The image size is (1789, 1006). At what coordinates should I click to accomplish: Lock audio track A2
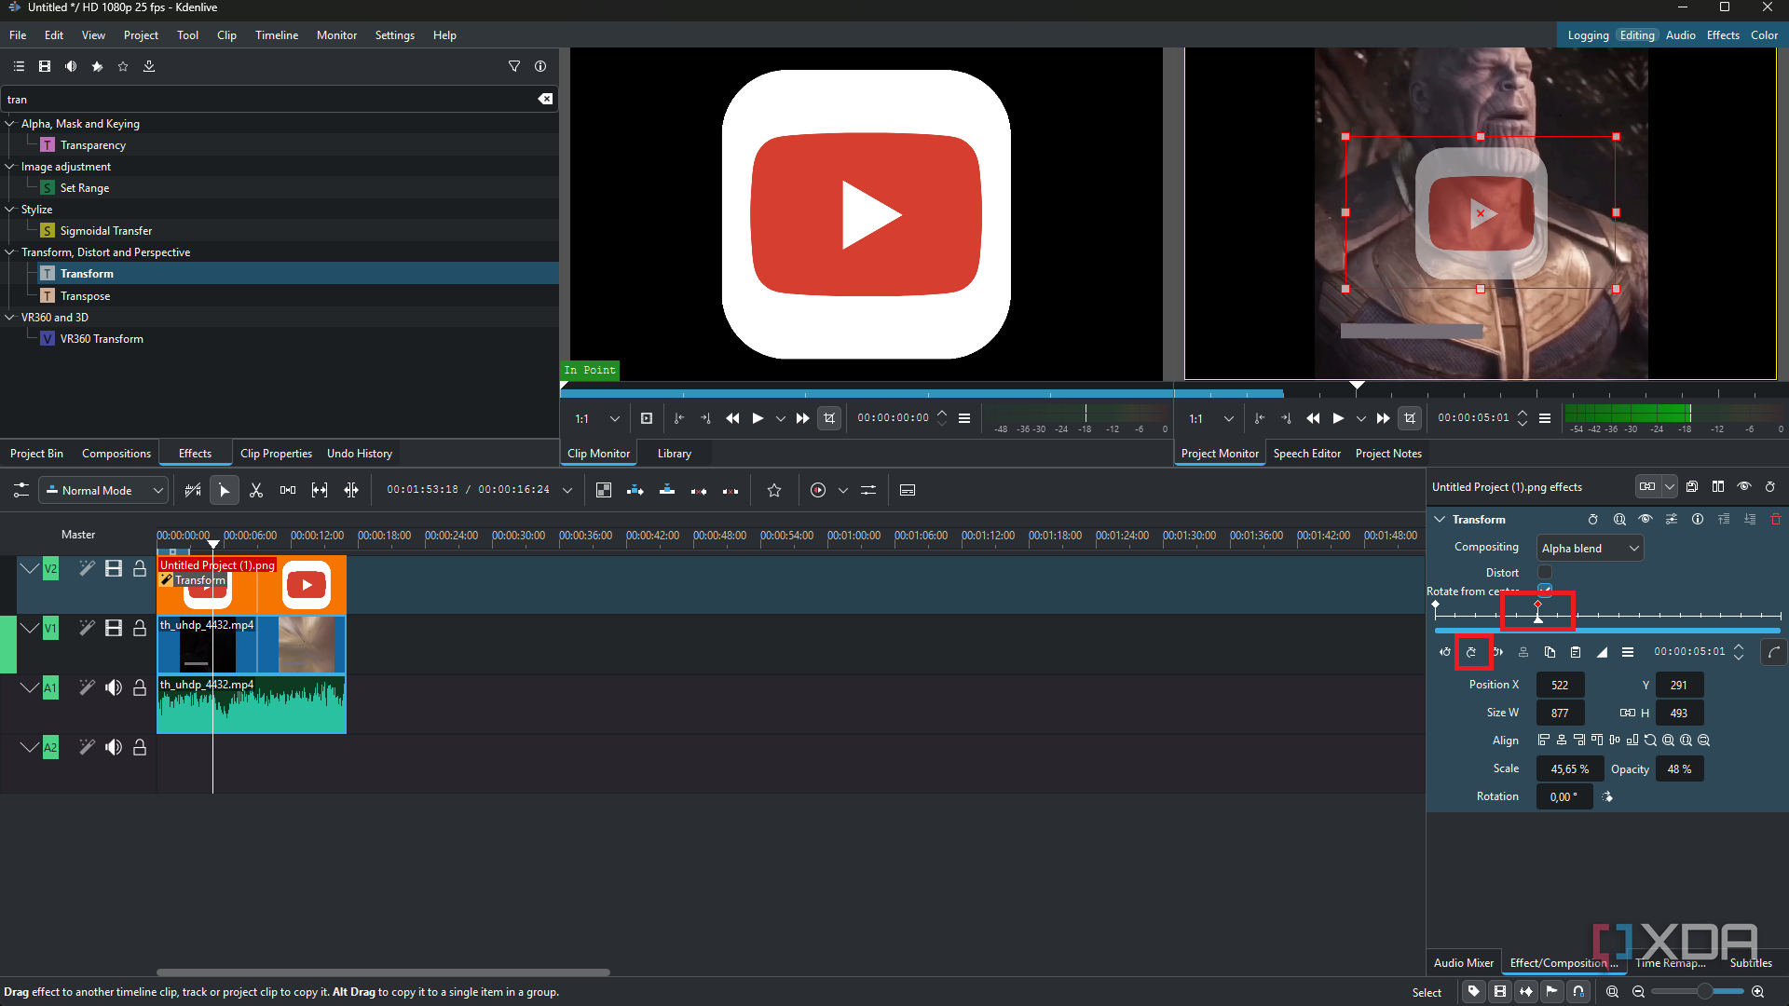(x=140, y=747)
